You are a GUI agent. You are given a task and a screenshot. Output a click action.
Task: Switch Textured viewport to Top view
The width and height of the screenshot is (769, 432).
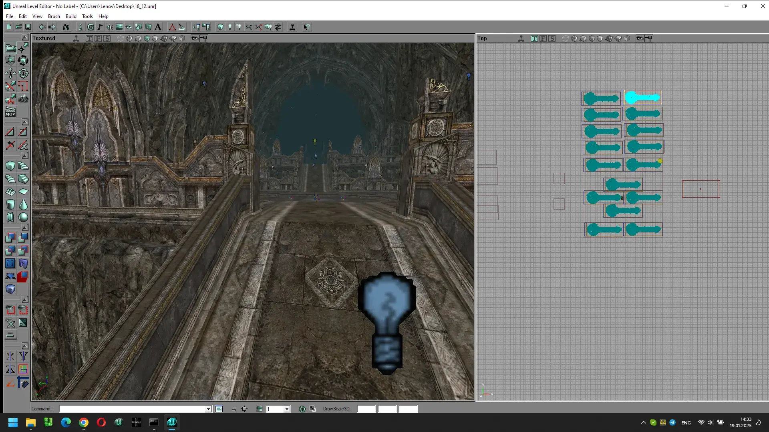tap(89, 38)
